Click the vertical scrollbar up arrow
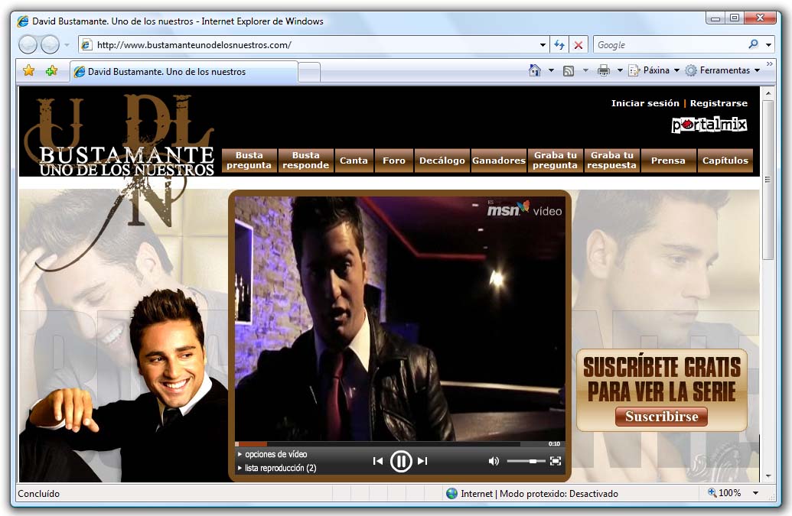Viewport: 792px width, 516px height. (768, 93)
